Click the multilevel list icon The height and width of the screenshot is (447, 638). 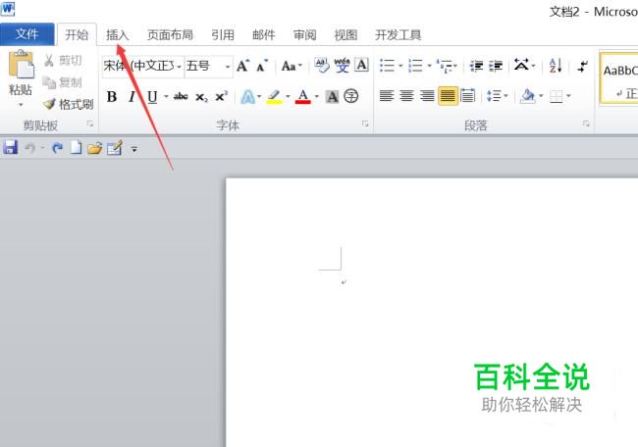tap(444, 65)
